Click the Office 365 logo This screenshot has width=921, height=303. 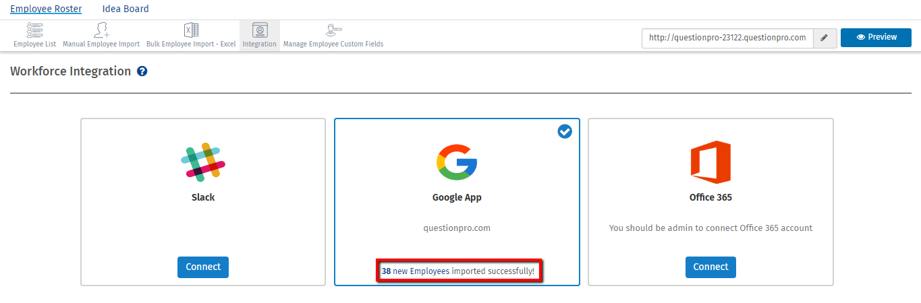click(x=710, y=162)
